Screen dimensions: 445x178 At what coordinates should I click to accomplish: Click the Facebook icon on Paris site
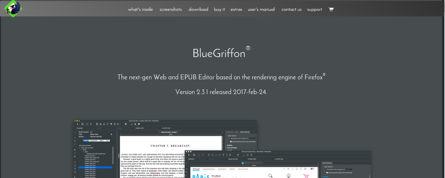[284, 169]
